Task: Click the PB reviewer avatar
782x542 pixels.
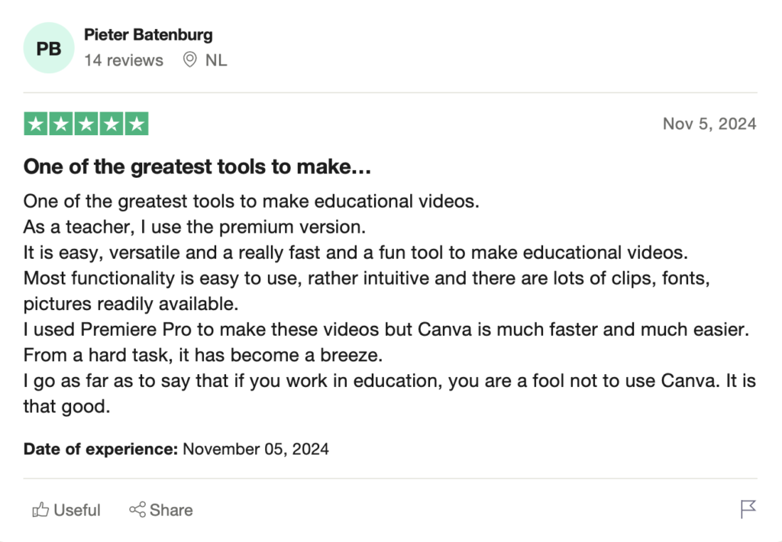Action: coord(49,48)
